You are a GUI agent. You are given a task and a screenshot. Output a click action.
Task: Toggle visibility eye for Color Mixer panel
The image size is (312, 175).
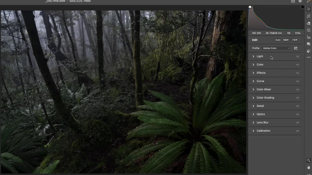[x=297, y=90]
